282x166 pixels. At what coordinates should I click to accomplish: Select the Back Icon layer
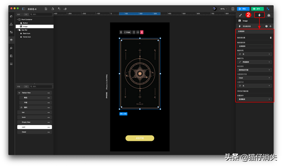(34, 34)
